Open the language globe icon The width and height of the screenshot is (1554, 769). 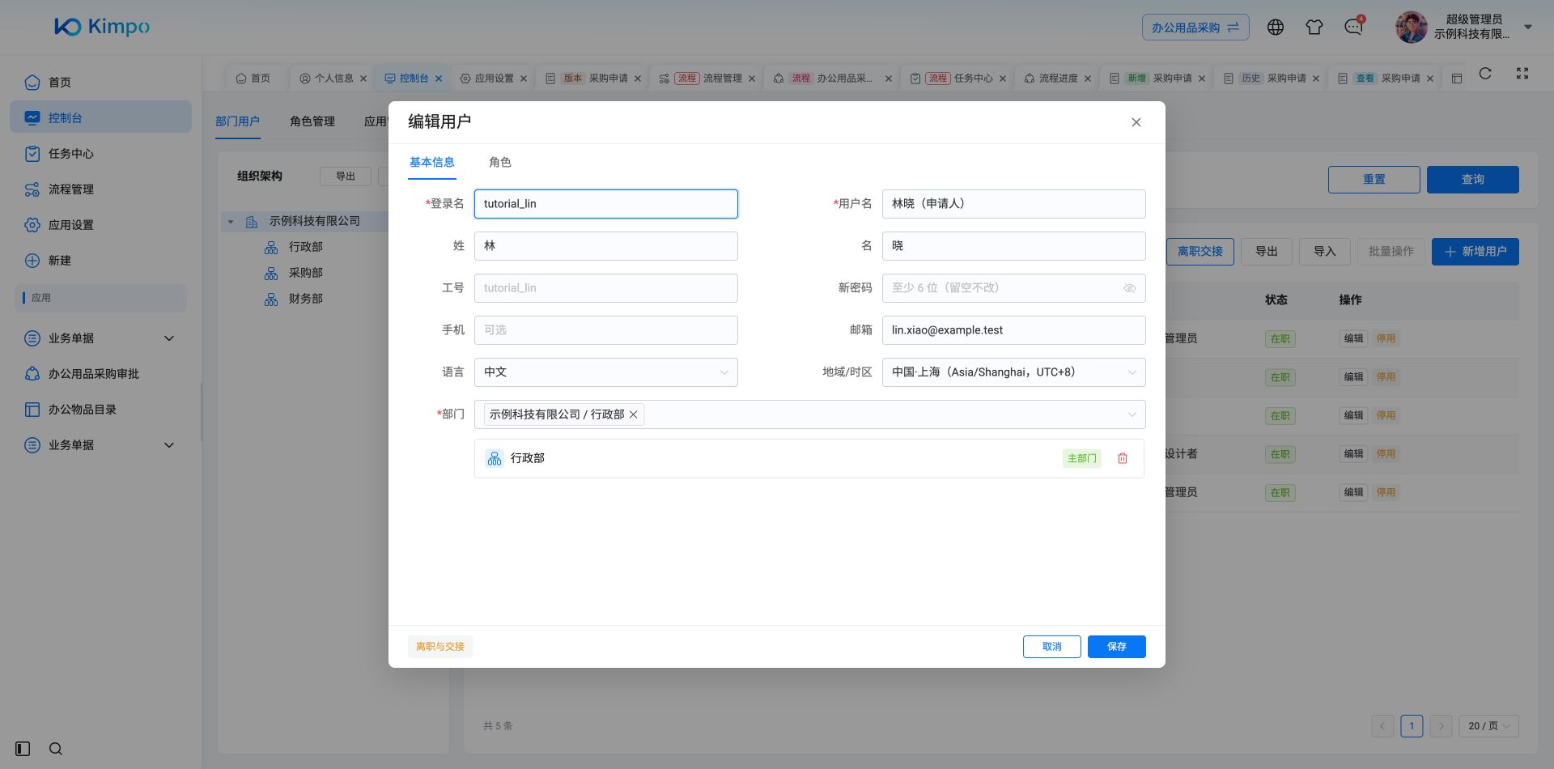[x=1276, y=28]
